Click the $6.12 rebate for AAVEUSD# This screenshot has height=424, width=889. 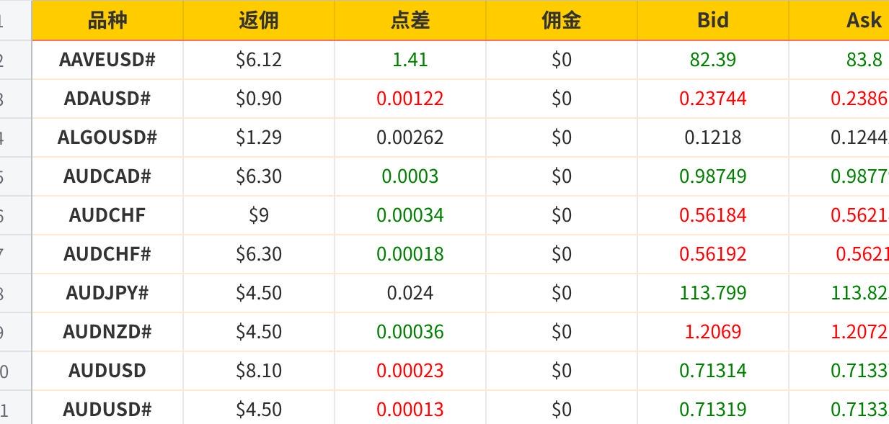click(x=259, y=60)
